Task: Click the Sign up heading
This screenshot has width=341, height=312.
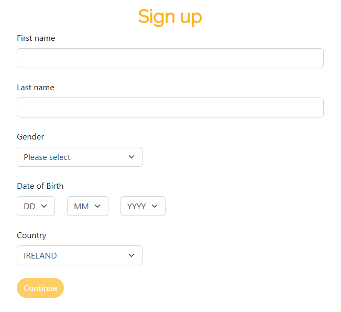Action: (170, 17)
